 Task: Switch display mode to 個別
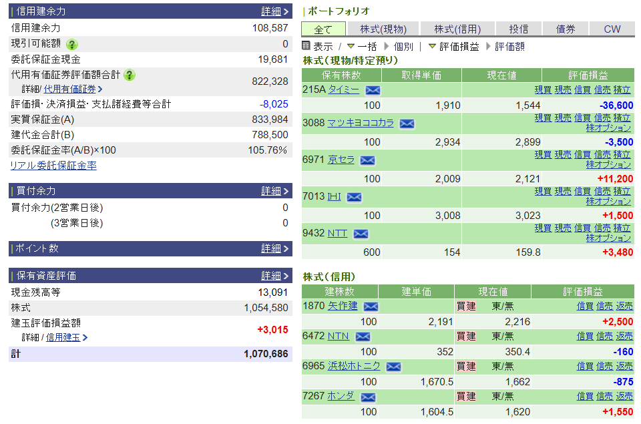coord(403,47)
